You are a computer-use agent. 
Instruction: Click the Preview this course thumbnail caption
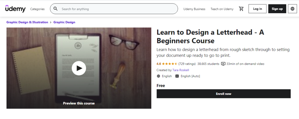[79, 103]
